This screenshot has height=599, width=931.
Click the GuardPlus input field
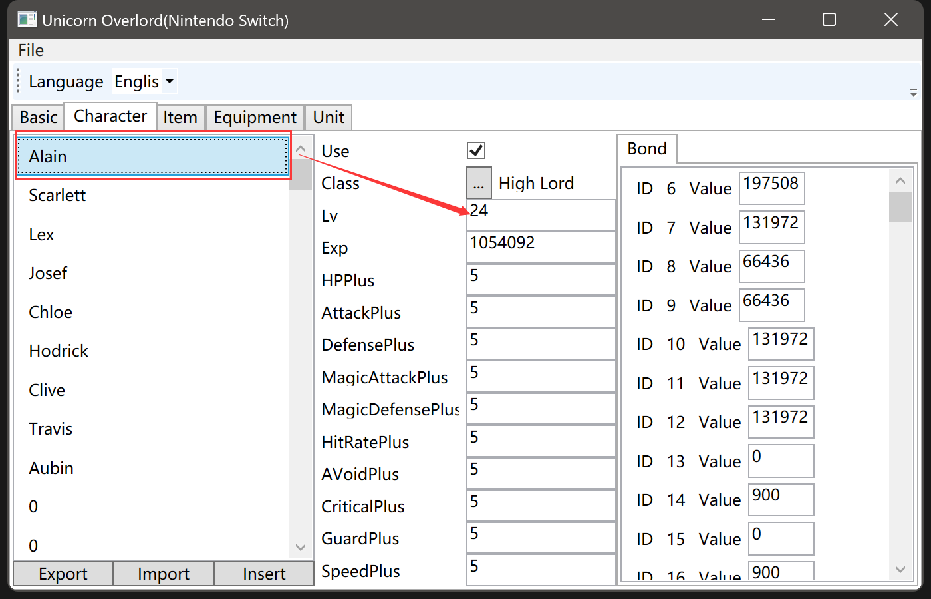point(541,538)
